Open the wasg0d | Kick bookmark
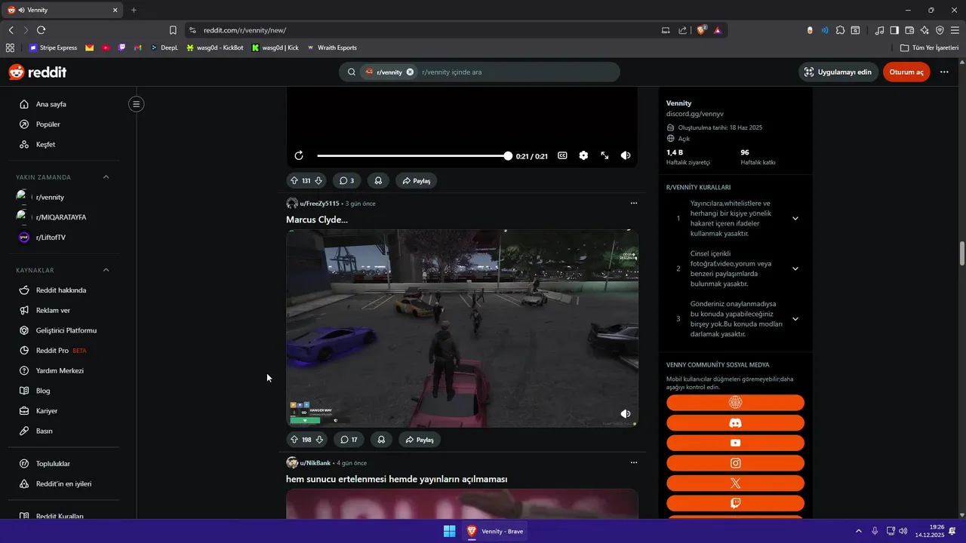Viewport: 966px width, 543px height. [x=275, y=48]
